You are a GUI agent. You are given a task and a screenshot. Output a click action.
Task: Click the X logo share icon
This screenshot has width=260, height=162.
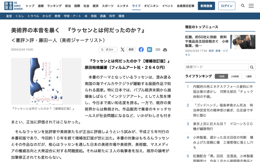coord(123,50)
